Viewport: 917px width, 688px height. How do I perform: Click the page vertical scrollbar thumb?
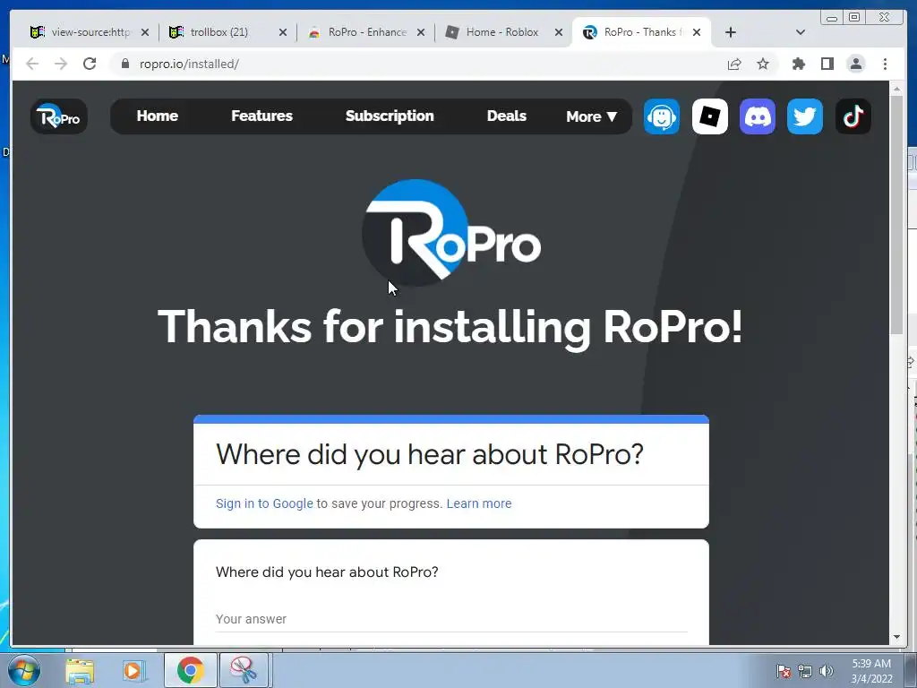[896, 213]
